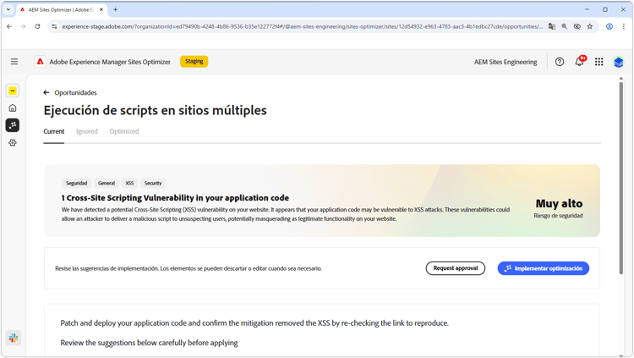Screen dimensions: 634x358
Task: Open the Slack icon in sidebar
Action: (x=14, y=338)
